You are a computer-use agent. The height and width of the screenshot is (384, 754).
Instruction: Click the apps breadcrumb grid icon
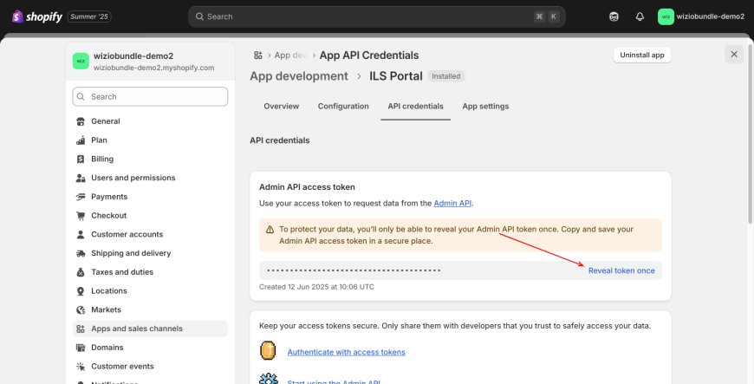(x=258, y=55)
